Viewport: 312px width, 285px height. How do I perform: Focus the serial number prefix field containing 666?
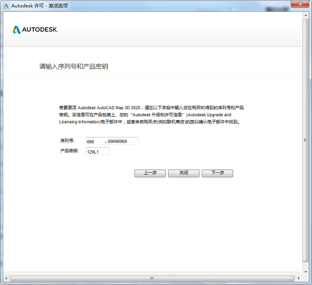coord(96,141)
